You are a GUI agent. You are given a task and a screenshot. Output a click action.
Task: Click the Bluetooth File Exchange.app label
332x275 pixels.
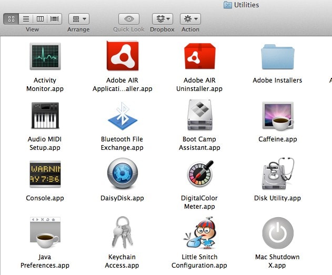[x=122, y=143]
